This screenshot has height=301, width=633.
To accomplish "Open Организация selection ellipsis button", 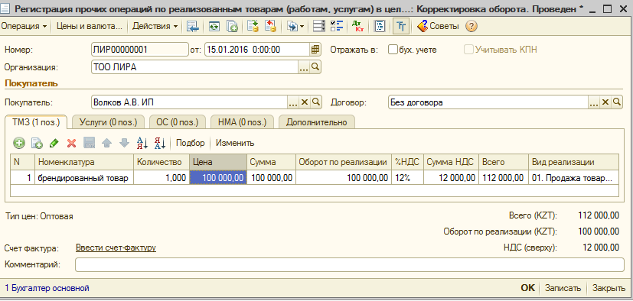I will coord(304,67).
